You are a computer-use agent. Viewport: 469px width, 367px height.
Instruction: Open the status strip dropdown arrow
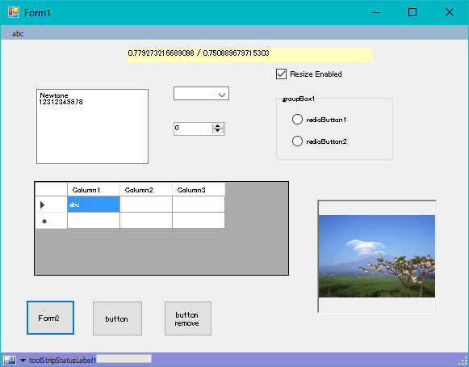[x=23, y=360]
